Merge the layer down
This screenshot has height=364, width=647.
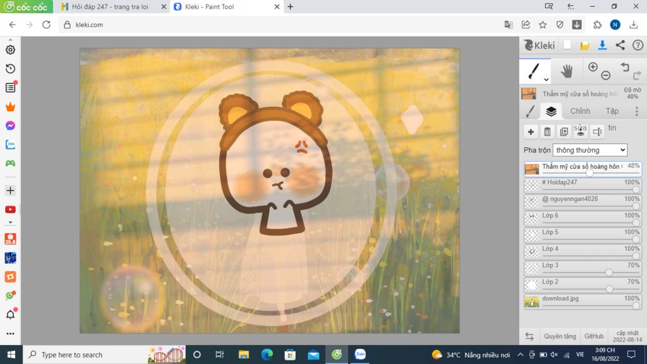(581, 131)
